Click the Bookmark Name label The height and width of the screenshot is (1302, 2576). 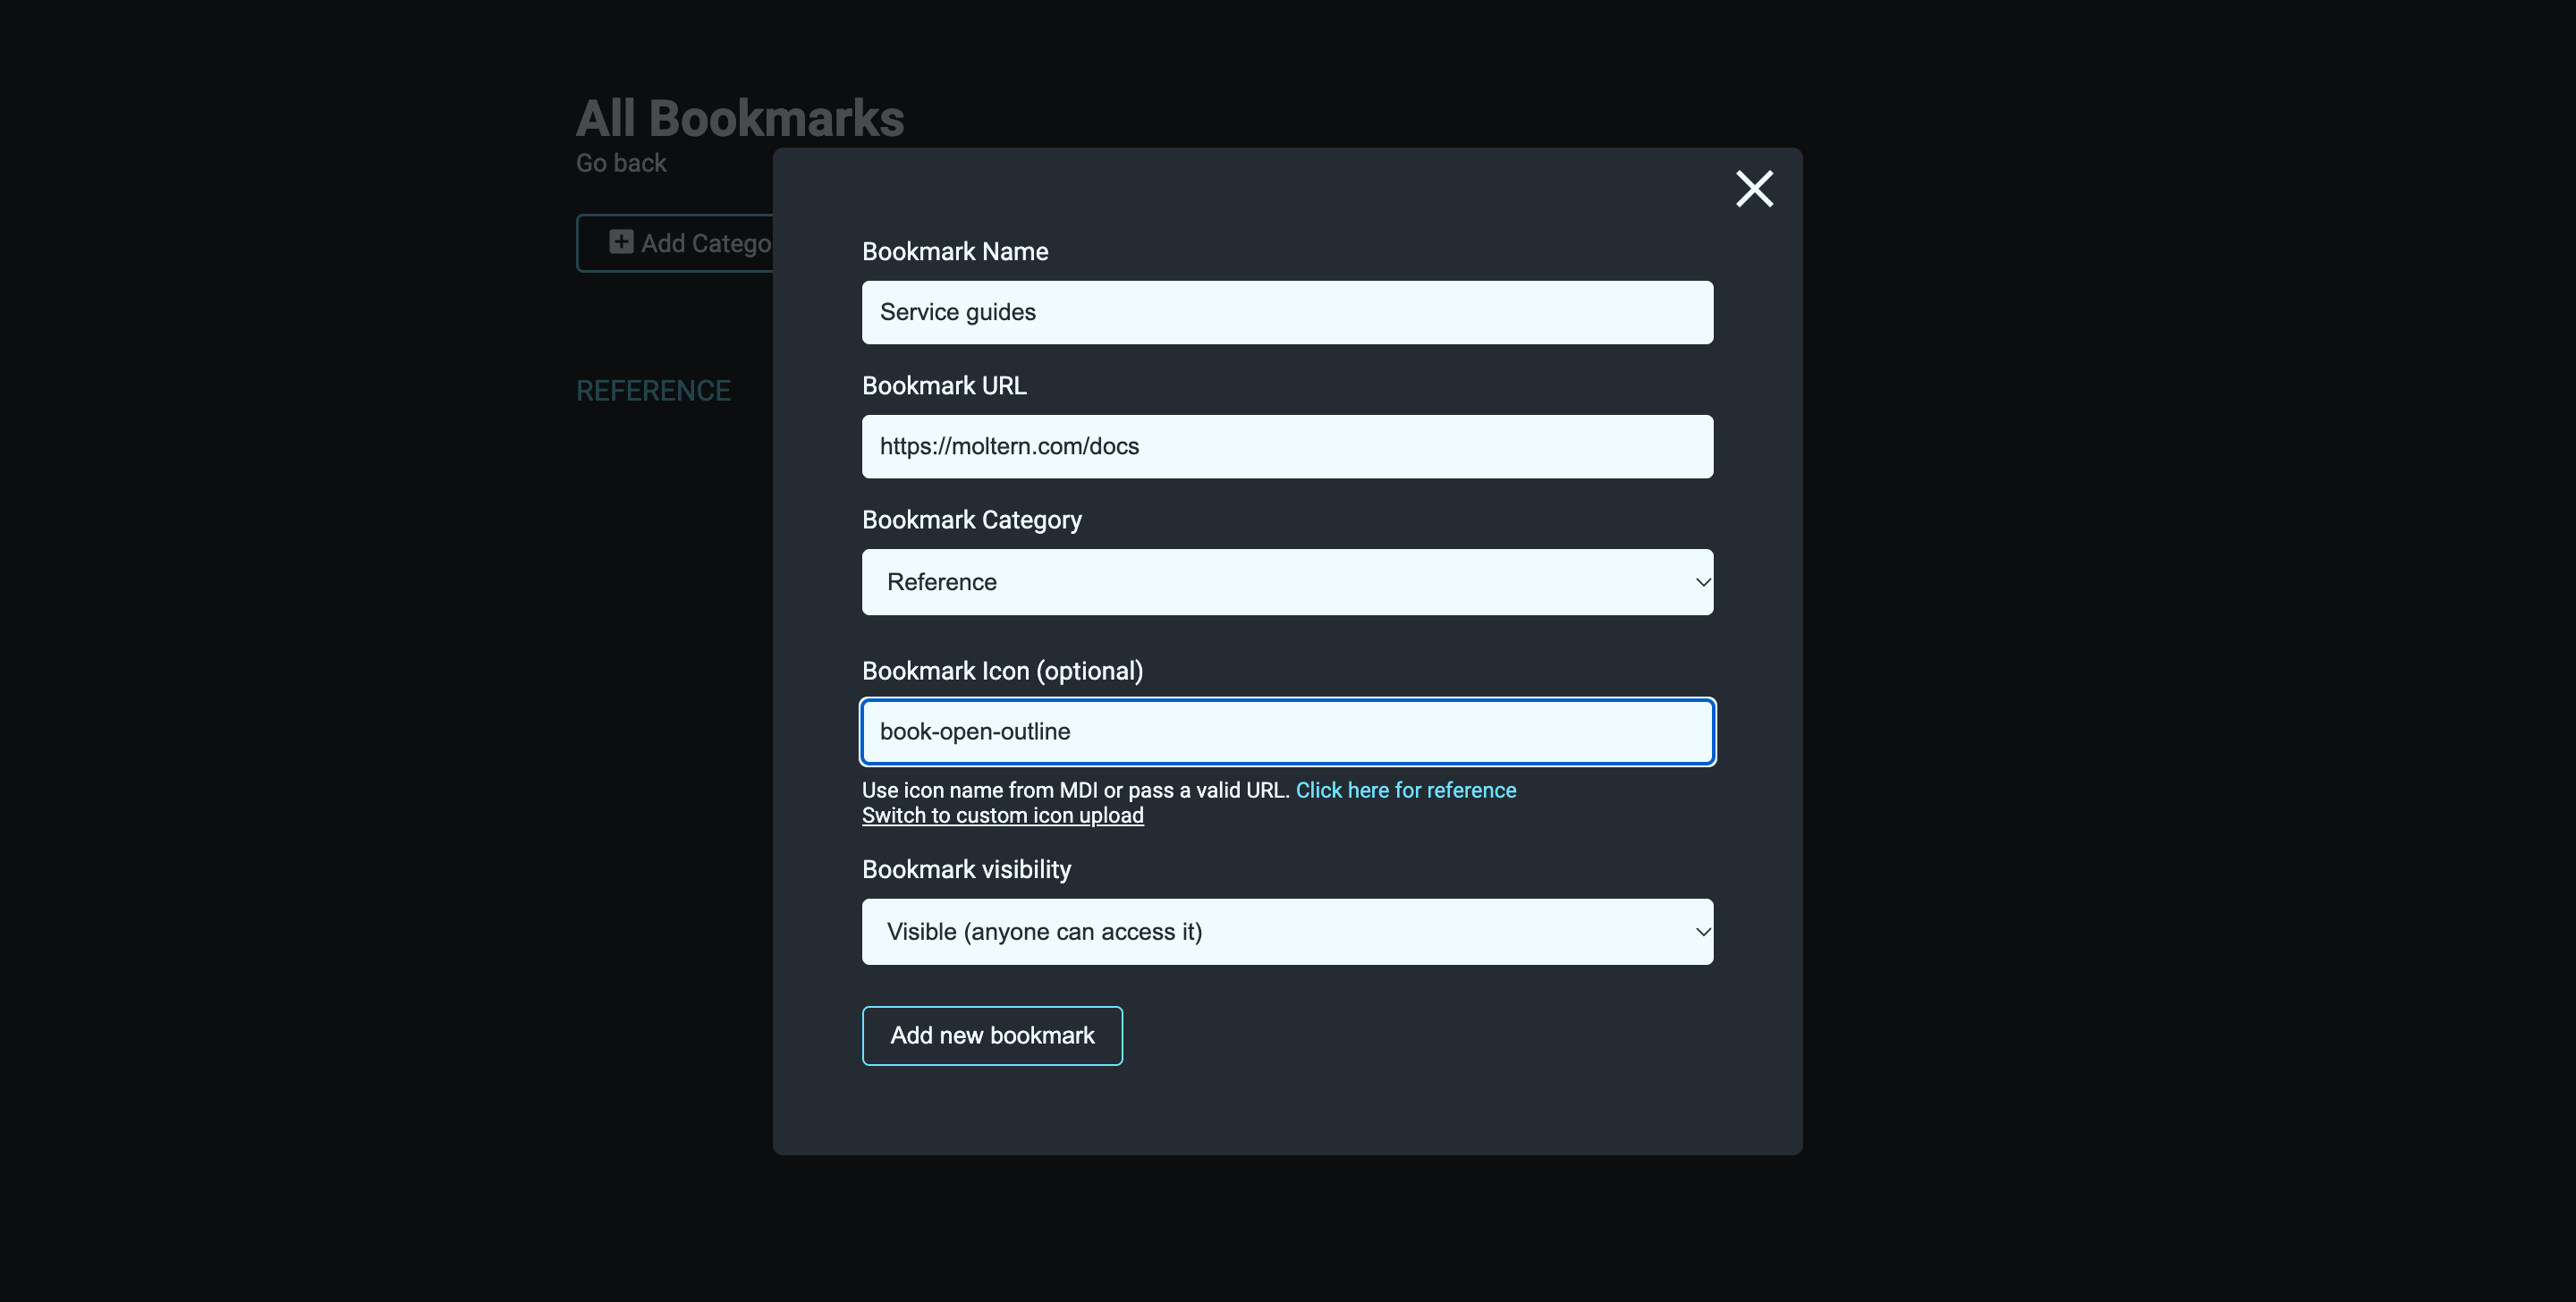(x=955, y=252)
